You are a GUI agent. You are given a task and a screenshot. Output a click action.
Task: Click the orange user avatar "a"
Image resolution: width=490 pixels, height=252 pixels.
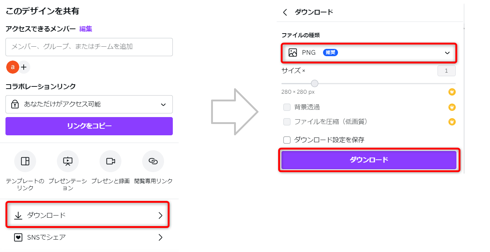click(x=13, y=67)
